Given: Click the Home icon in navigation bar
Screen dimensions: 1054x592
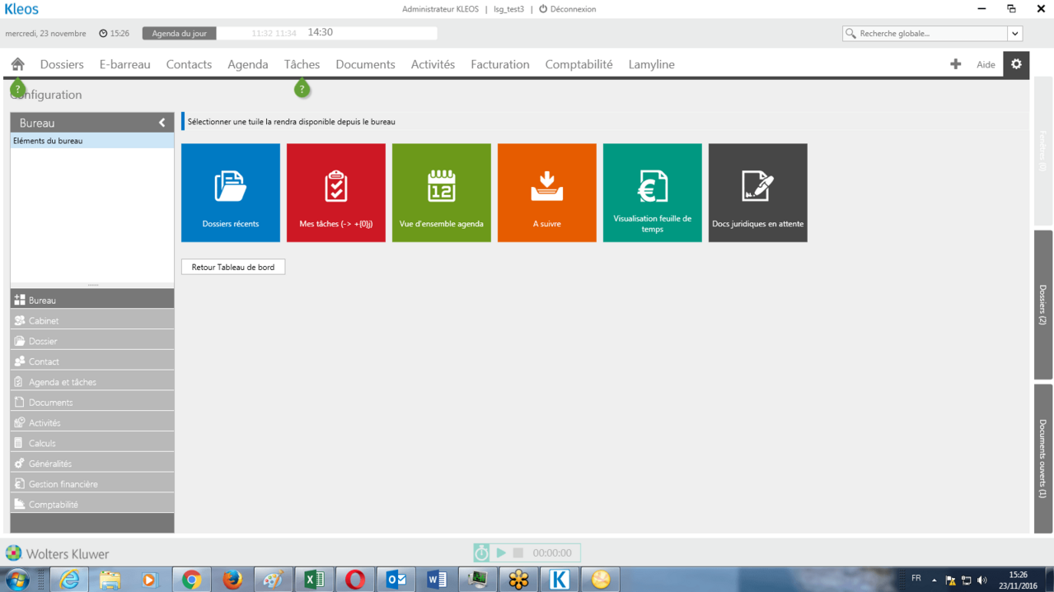Looking at the screenshot, I should pos(17,64).
